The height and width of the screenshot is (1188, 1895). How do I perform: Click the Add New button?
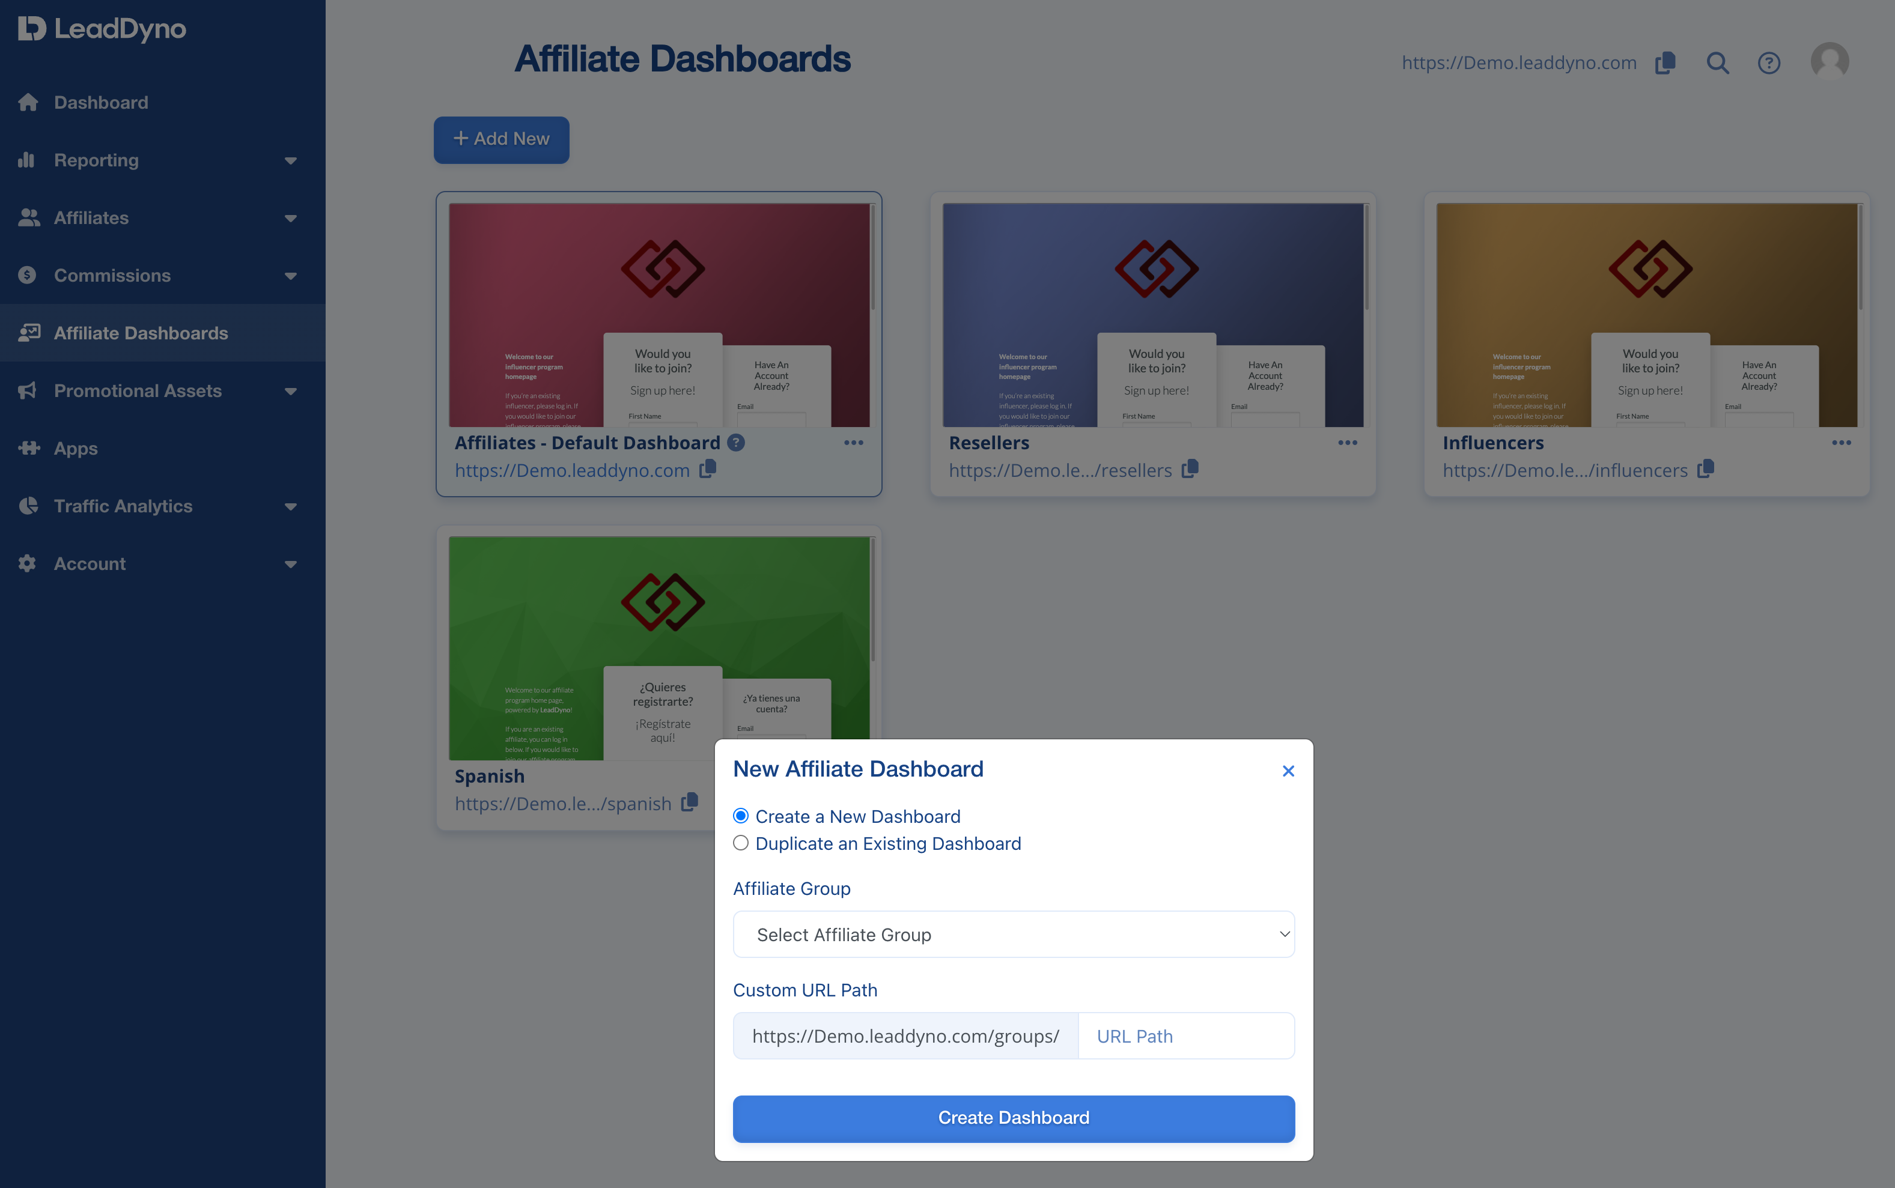(502, 140)
